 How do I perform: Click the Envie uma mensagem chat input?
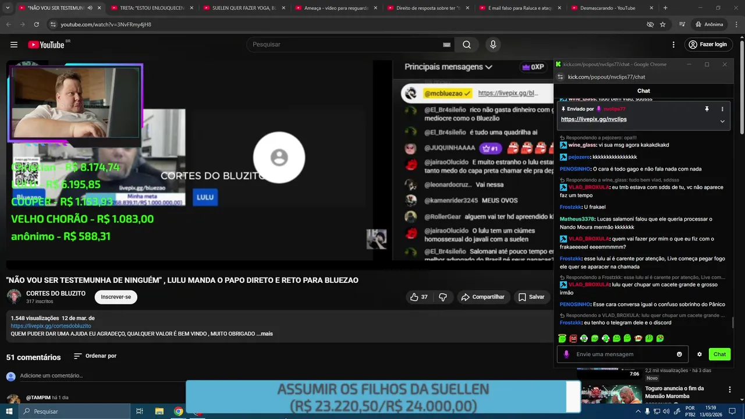tap(623, 354)
